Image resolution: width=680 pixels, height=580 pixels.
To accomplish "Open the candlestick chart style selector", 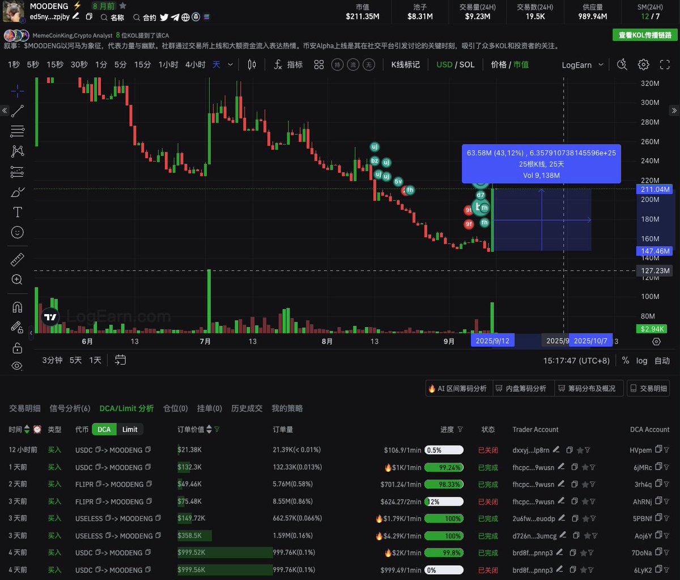I will click(252, 65).
